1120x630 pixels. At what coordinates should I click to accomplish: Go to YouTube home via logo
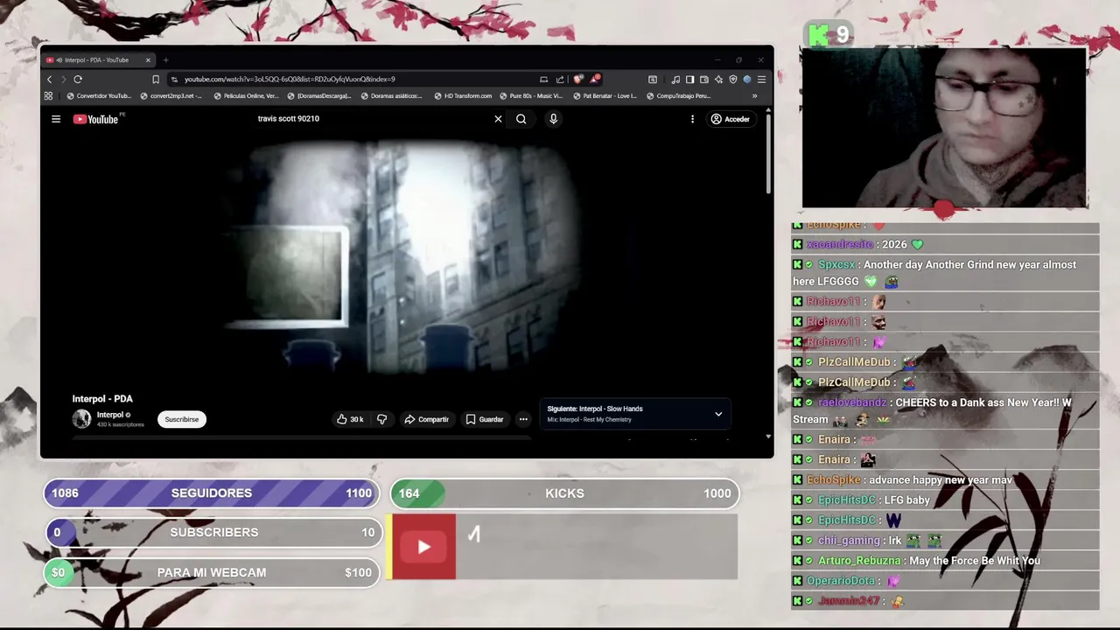coord(96,119)
